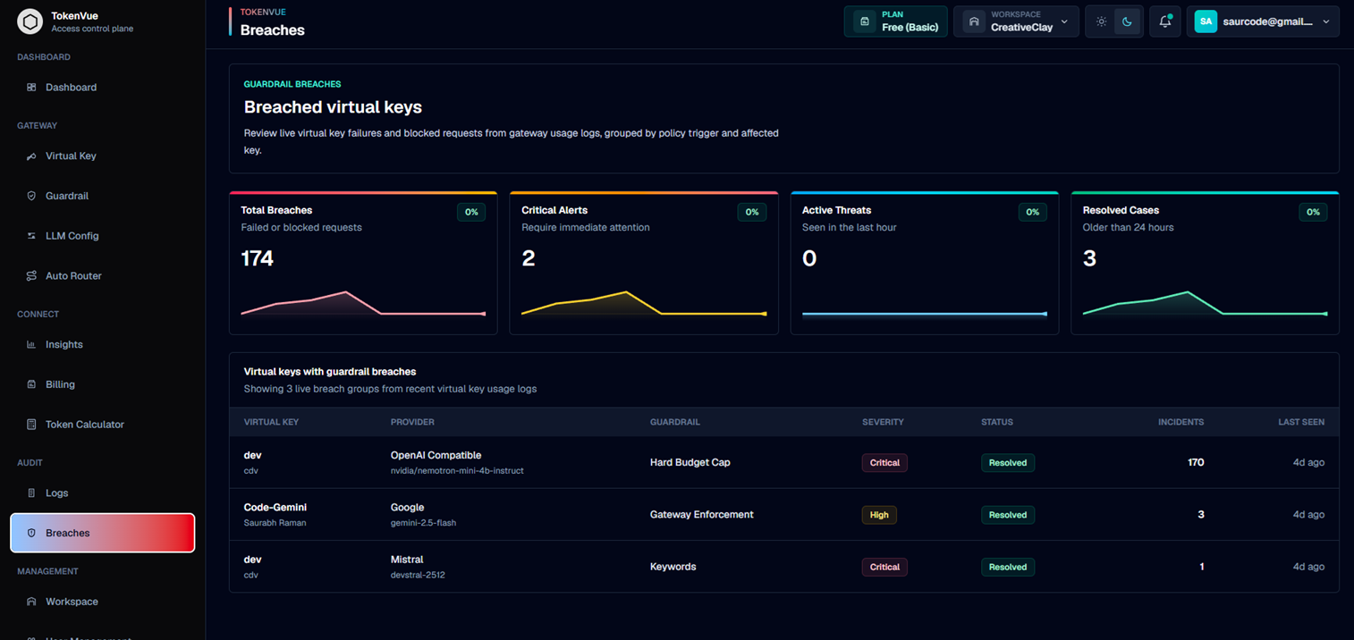Click the STATUS column header

997,422
